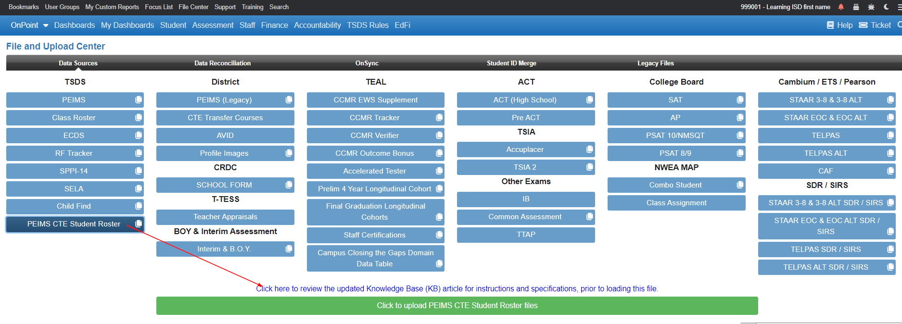Select CCMR EWS Supplement button
This screenshot has width=902, height=324.
pos(376,100)
